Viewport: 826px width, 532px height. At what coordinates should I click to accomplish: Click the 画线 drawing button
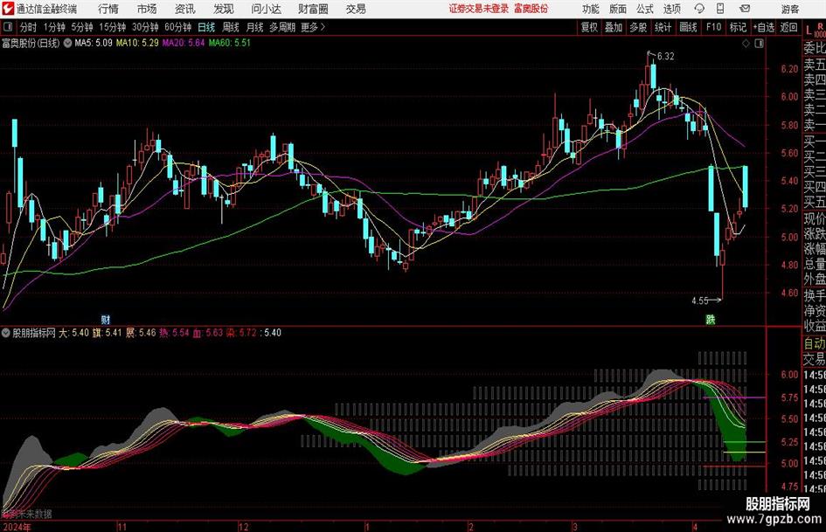click(688, 27)
